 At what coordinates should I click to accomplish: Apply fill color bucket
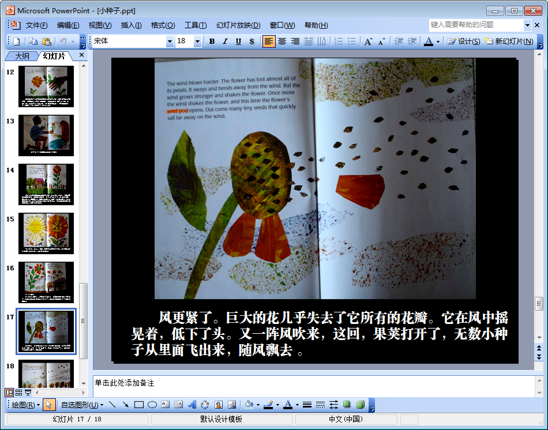(249, 405)
